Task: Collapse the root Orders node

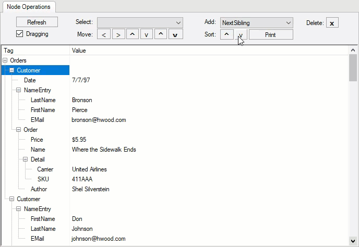Action: pos(5,60)
